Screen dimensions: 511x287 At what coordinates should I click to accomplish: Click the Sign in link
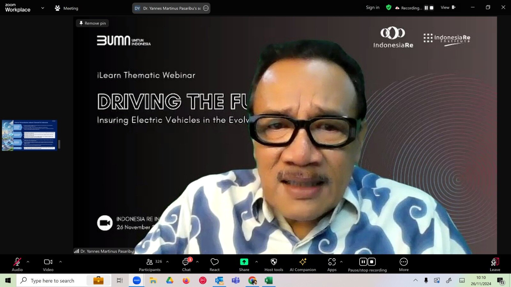[x=372, y=8]
